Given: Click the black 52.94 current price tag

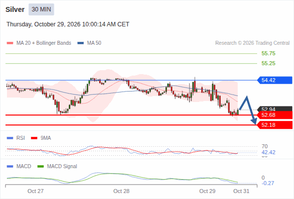Looking at the screenshot, I should coord(275,109).
